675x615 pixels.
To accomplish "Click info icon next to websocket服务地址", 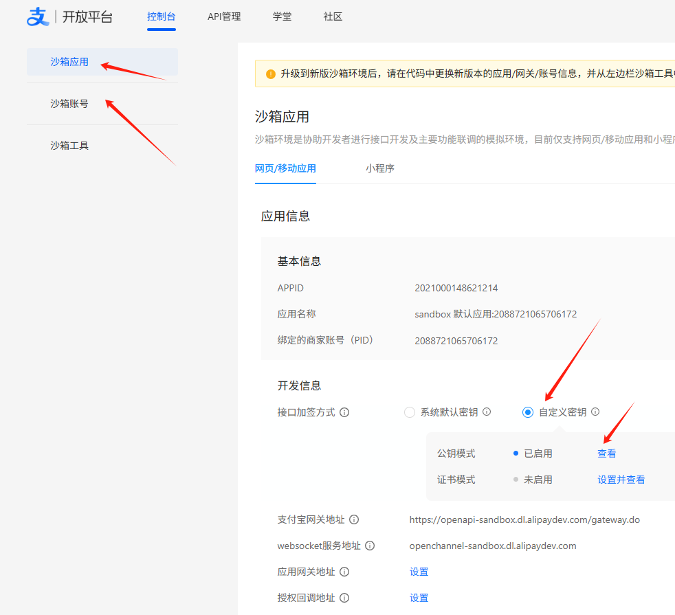I will 370,546.
